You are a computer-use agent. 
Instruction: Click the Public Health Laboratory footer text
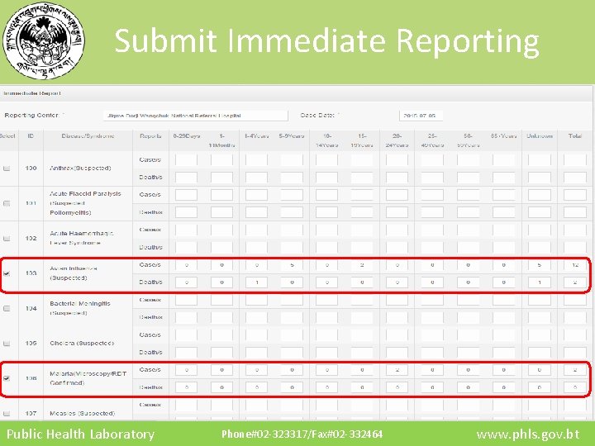pyautogui.click(x=80, y=434)
